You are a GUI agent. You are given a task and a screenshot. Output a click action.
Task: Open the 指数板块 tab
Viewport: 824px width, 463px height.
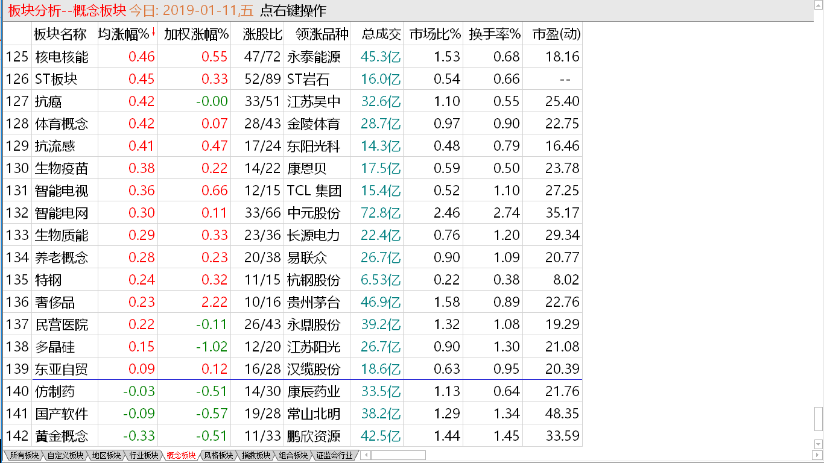pos(256,455)
